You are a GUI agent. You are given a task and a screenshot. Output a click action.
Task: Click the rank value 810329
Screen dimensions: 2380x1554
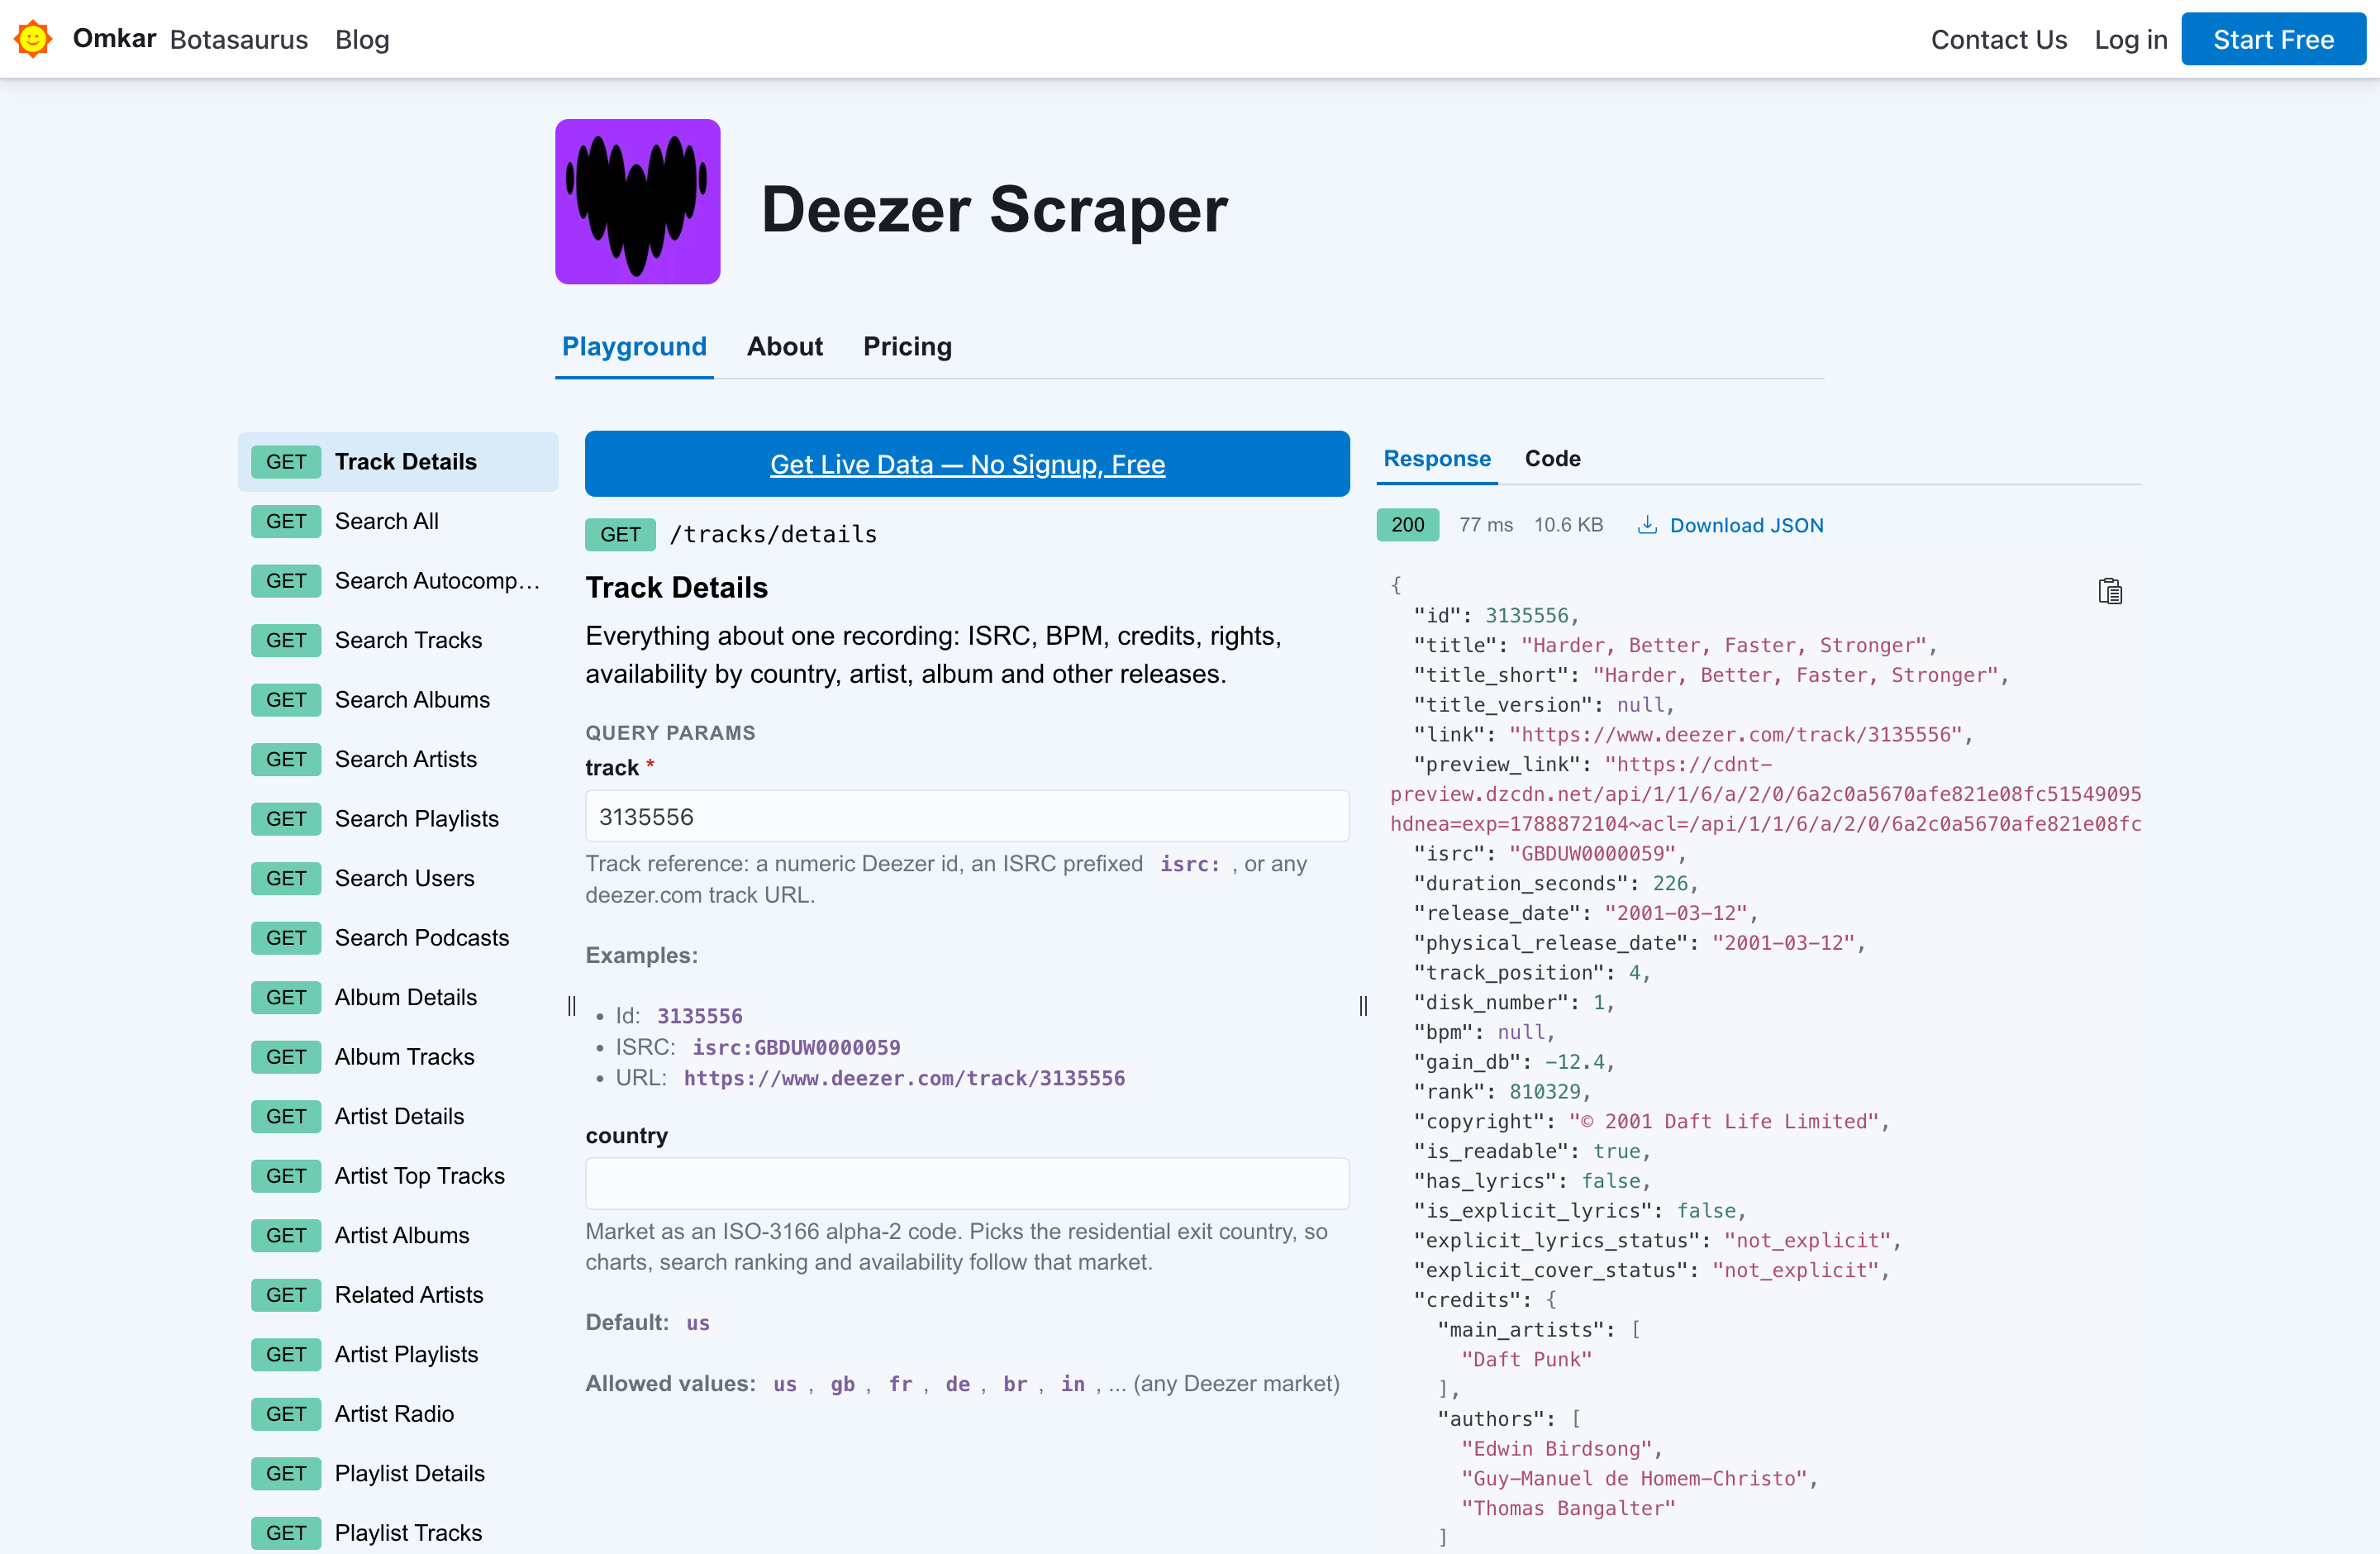[x=1544, y=1092]
